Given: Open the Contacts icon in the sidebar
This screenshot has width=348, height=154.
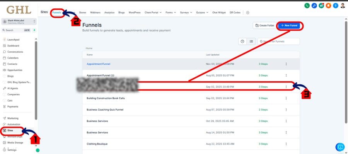Looking at the screenshot, I should [x=4, y=64].
